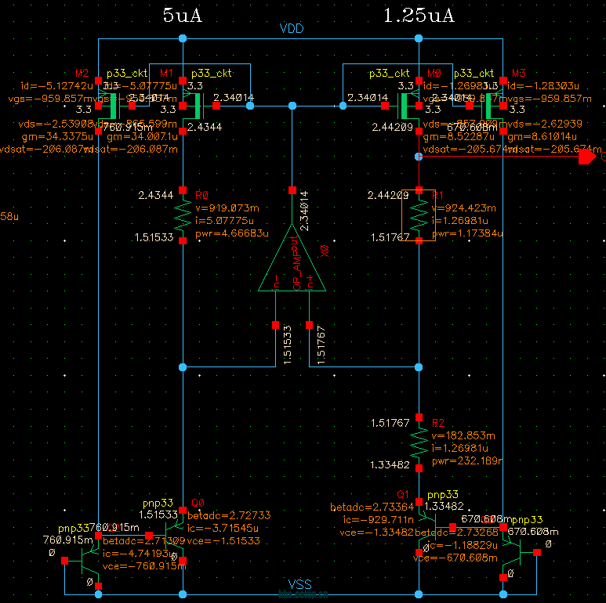Viewport: 606px width, 603px height.
Task: Click the 1.33482 node voltage below R2
Action: [x=390, y=465]
